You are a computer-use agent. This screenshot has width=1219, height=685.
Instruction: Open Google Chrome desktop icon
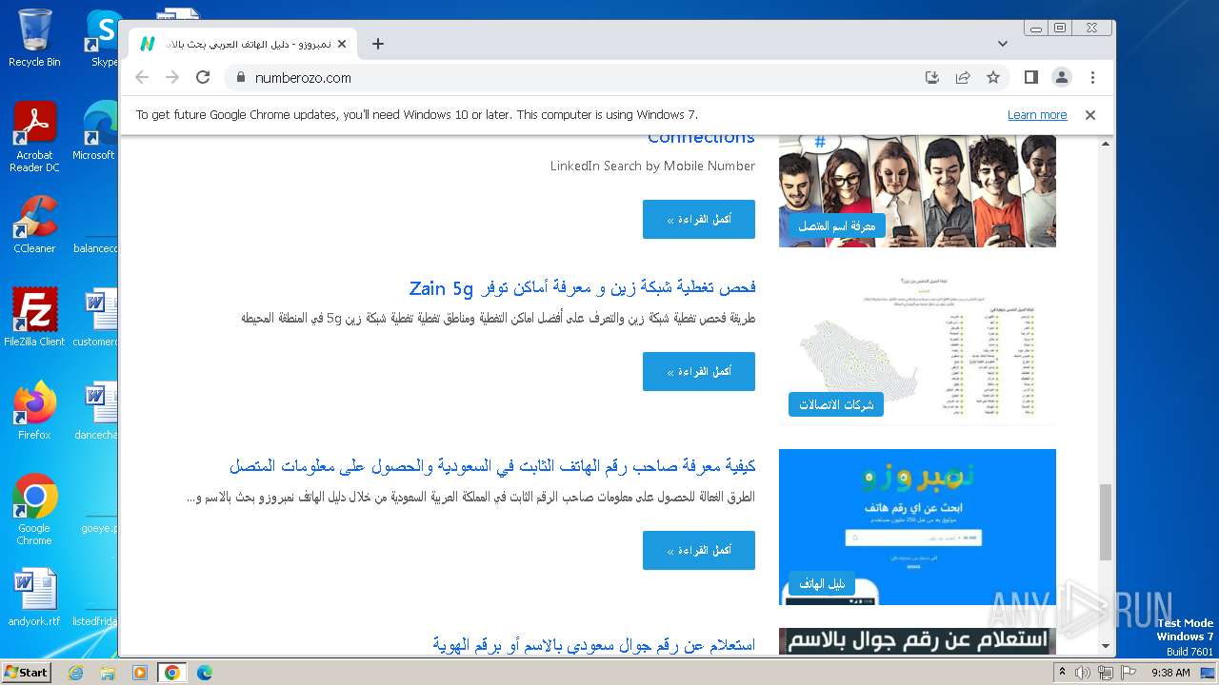(x=34, y=510)
